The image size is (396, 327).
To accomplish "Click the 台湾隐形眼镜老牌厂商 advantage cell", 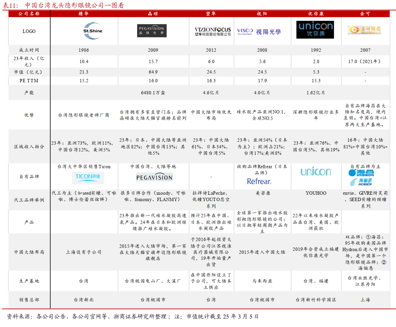I will 84,115.
